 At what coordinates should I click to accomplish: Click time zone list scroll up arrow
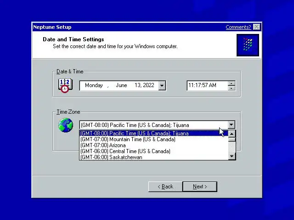[232, 134]
